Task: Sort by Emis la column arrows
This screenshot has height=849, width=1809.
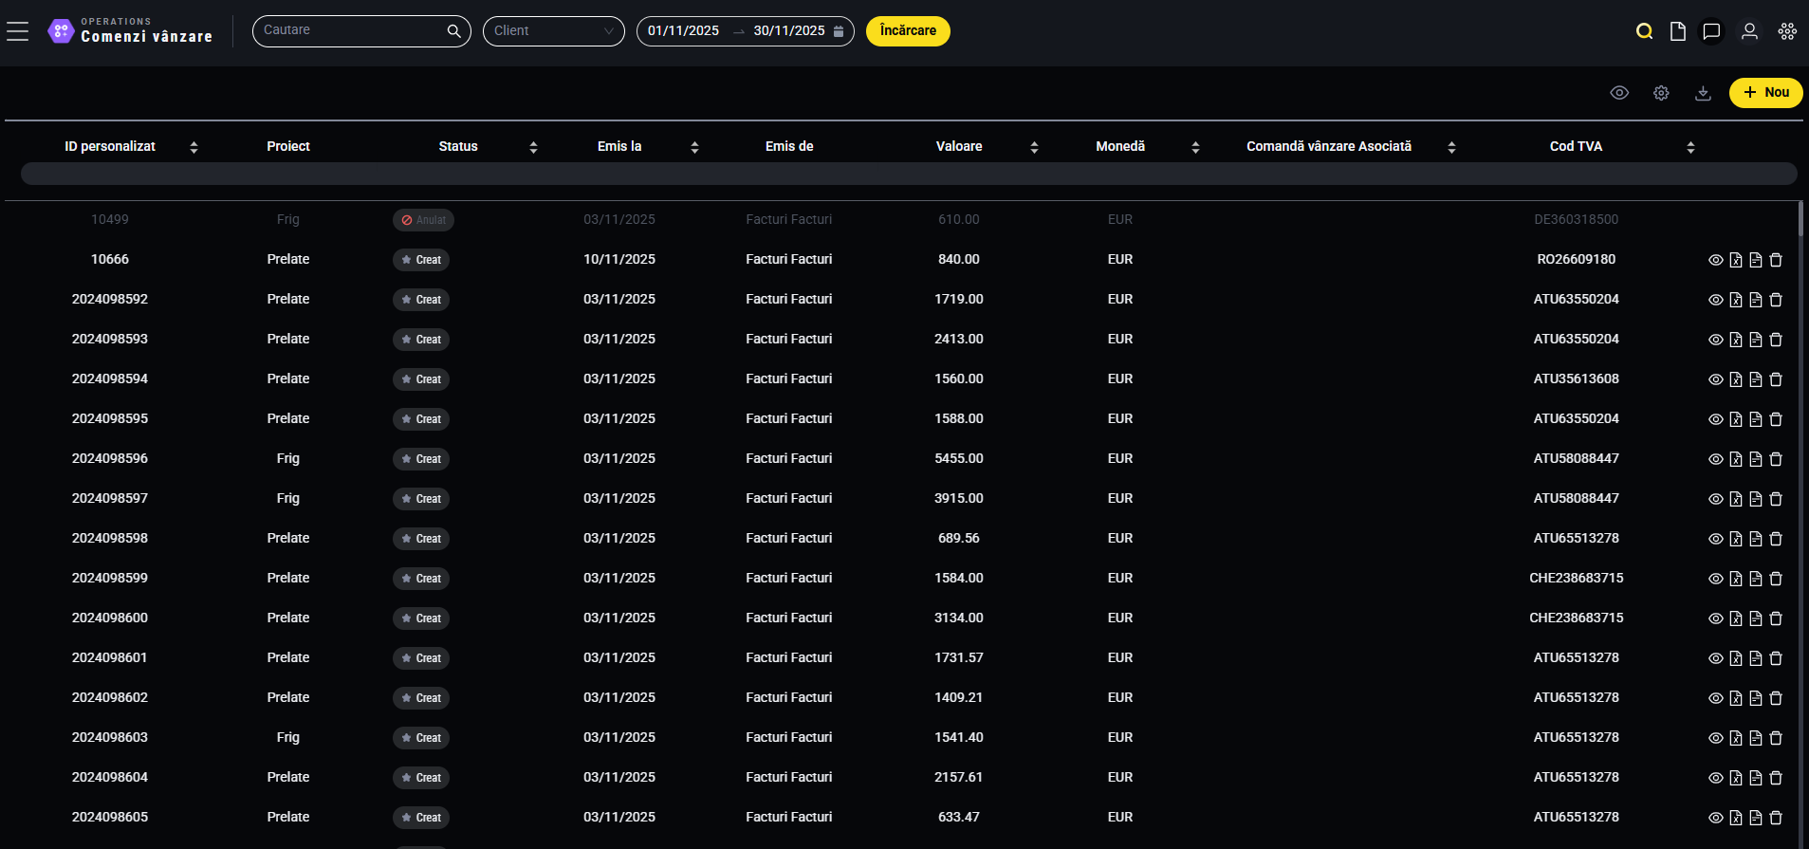Action: (694, 147)
